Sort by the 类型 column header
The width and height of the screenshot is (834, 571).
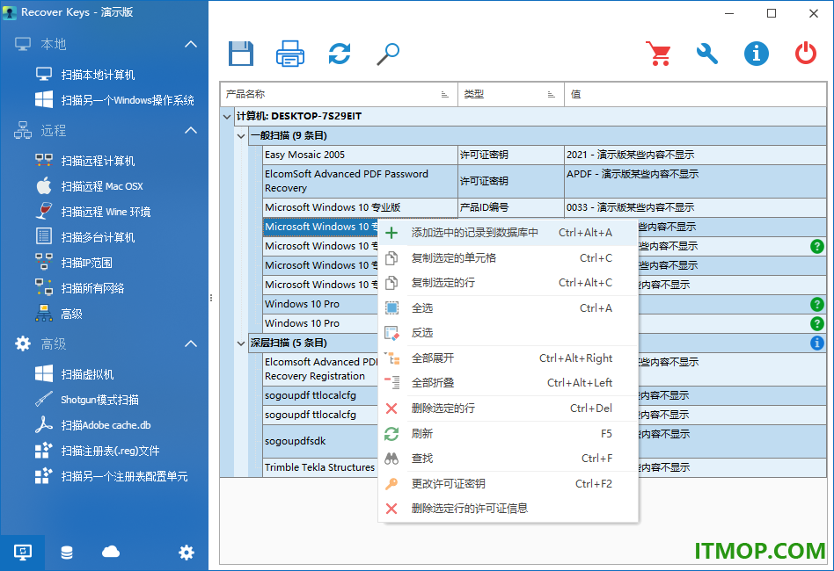(511, 94)
